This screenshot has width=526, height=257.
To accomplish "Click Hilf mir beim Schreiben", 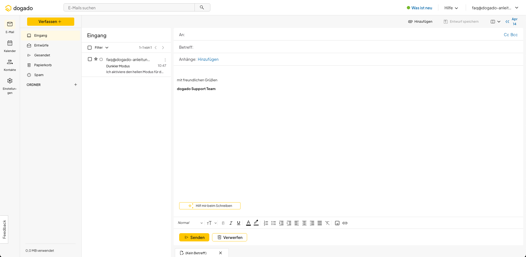I will pos(210,206).
